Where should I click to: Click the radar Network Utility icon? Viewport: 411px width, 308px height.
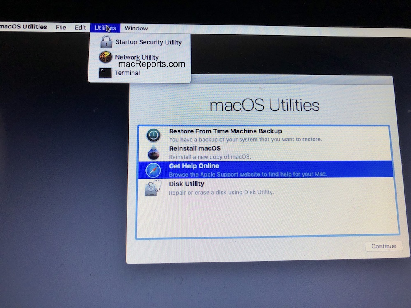(x=106, y=57)
